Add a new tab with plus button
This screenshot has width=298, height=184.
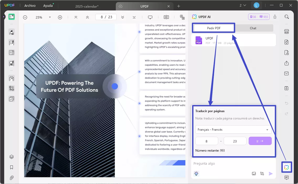[x=179, y=6]
